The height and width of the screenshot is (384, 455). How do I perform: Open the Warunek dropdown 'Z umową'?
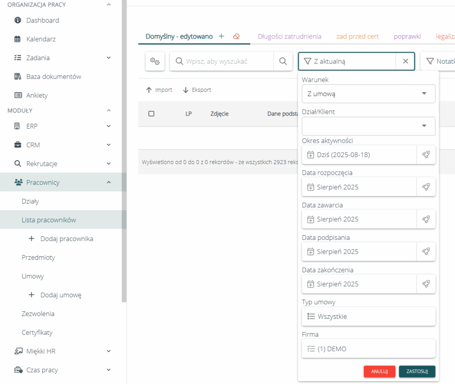point(368,94)
